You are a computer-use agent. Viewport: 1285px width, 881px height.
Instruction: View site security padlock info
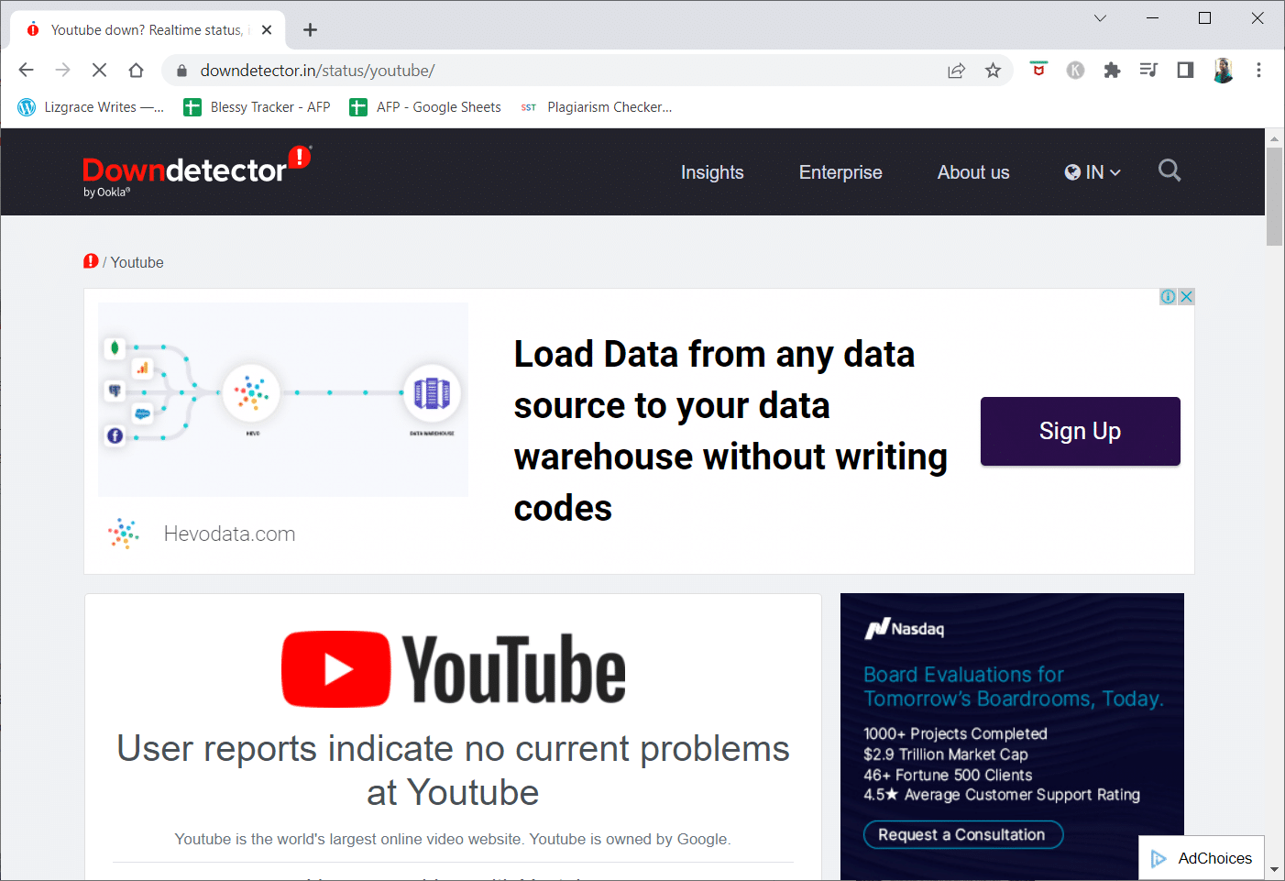(x=181, y=71)
